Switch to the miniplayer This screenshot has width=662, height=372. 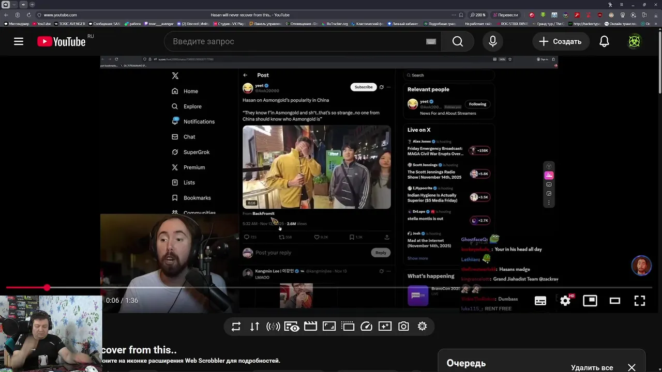pos(590,301)
